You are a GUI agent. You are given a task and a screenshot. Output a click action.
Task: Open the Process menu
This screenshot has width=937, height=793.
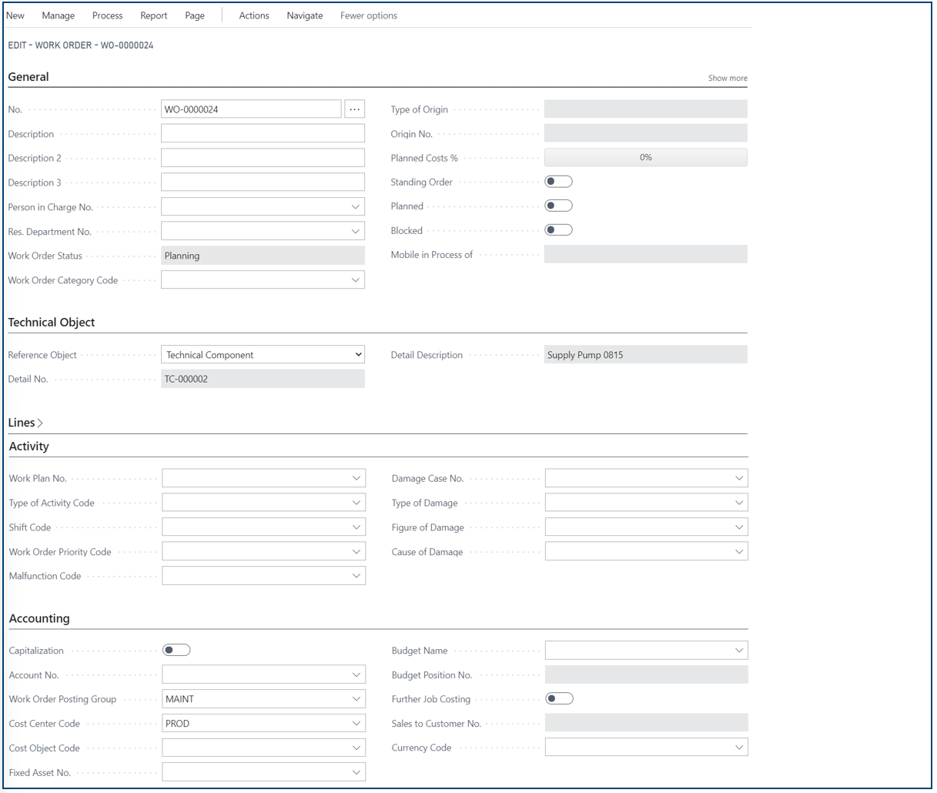pyautogui.click(x=107, y=15)
